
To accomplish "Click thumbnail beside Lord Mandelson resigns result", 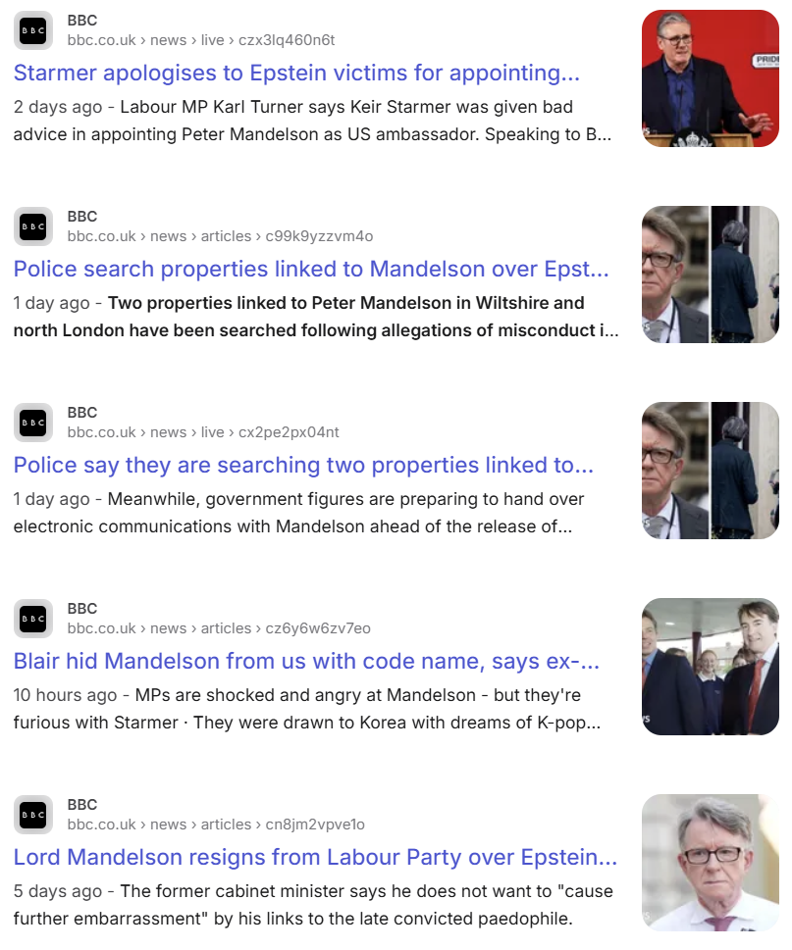I will 711,863.
